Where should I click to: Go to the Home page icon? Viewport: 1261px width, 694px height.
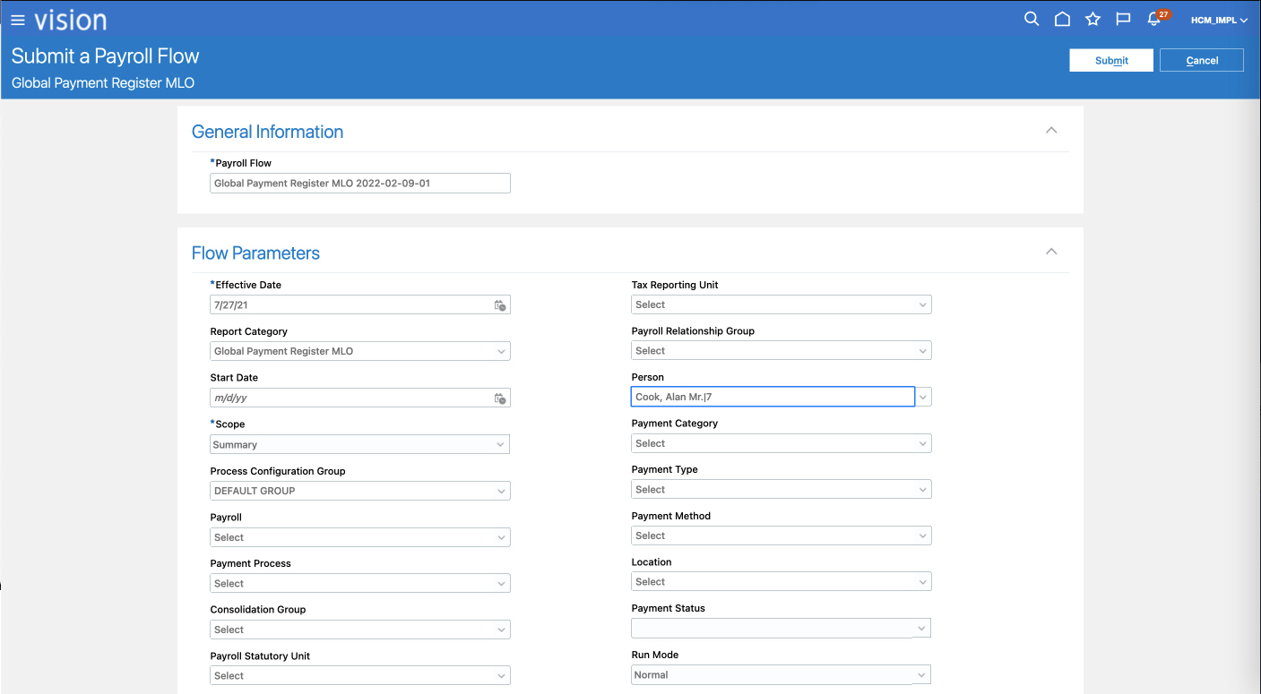[1062, 19]
